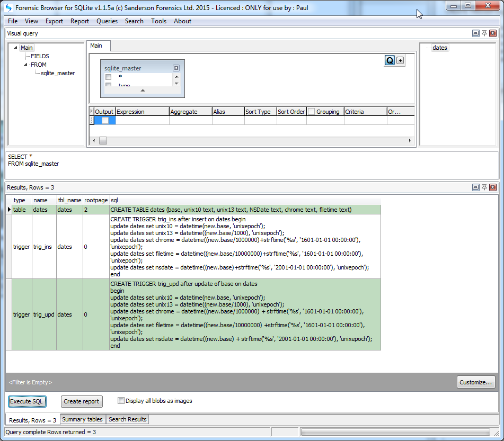The width and height of the screenshot is (504, 441).
Task: Switch to the Summary tables tab
Action: click(83, 419)
